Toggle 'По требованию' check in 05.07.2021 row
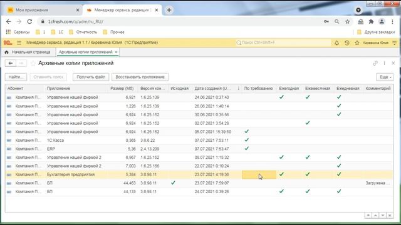The width and height of the screenshot is (401, 225). (x=246, y=132)
